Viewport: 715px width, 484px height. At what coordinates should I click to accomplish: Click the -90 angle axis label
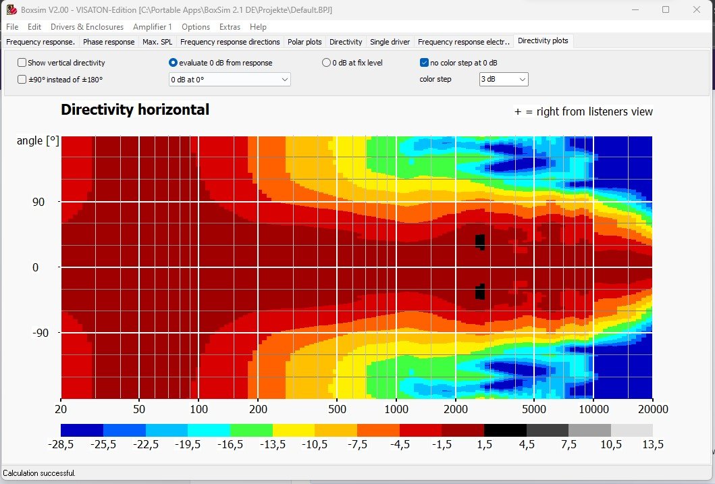(40, 333)
